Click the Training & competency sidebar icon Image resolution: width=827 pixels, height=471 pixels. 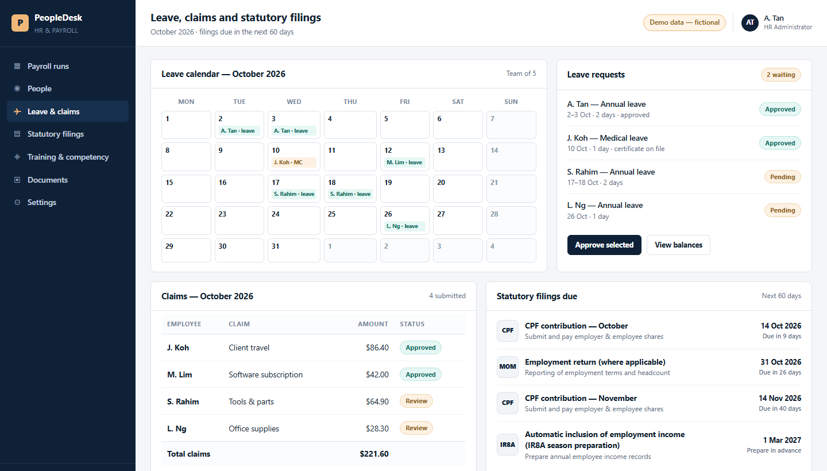(x=17, y=157)
